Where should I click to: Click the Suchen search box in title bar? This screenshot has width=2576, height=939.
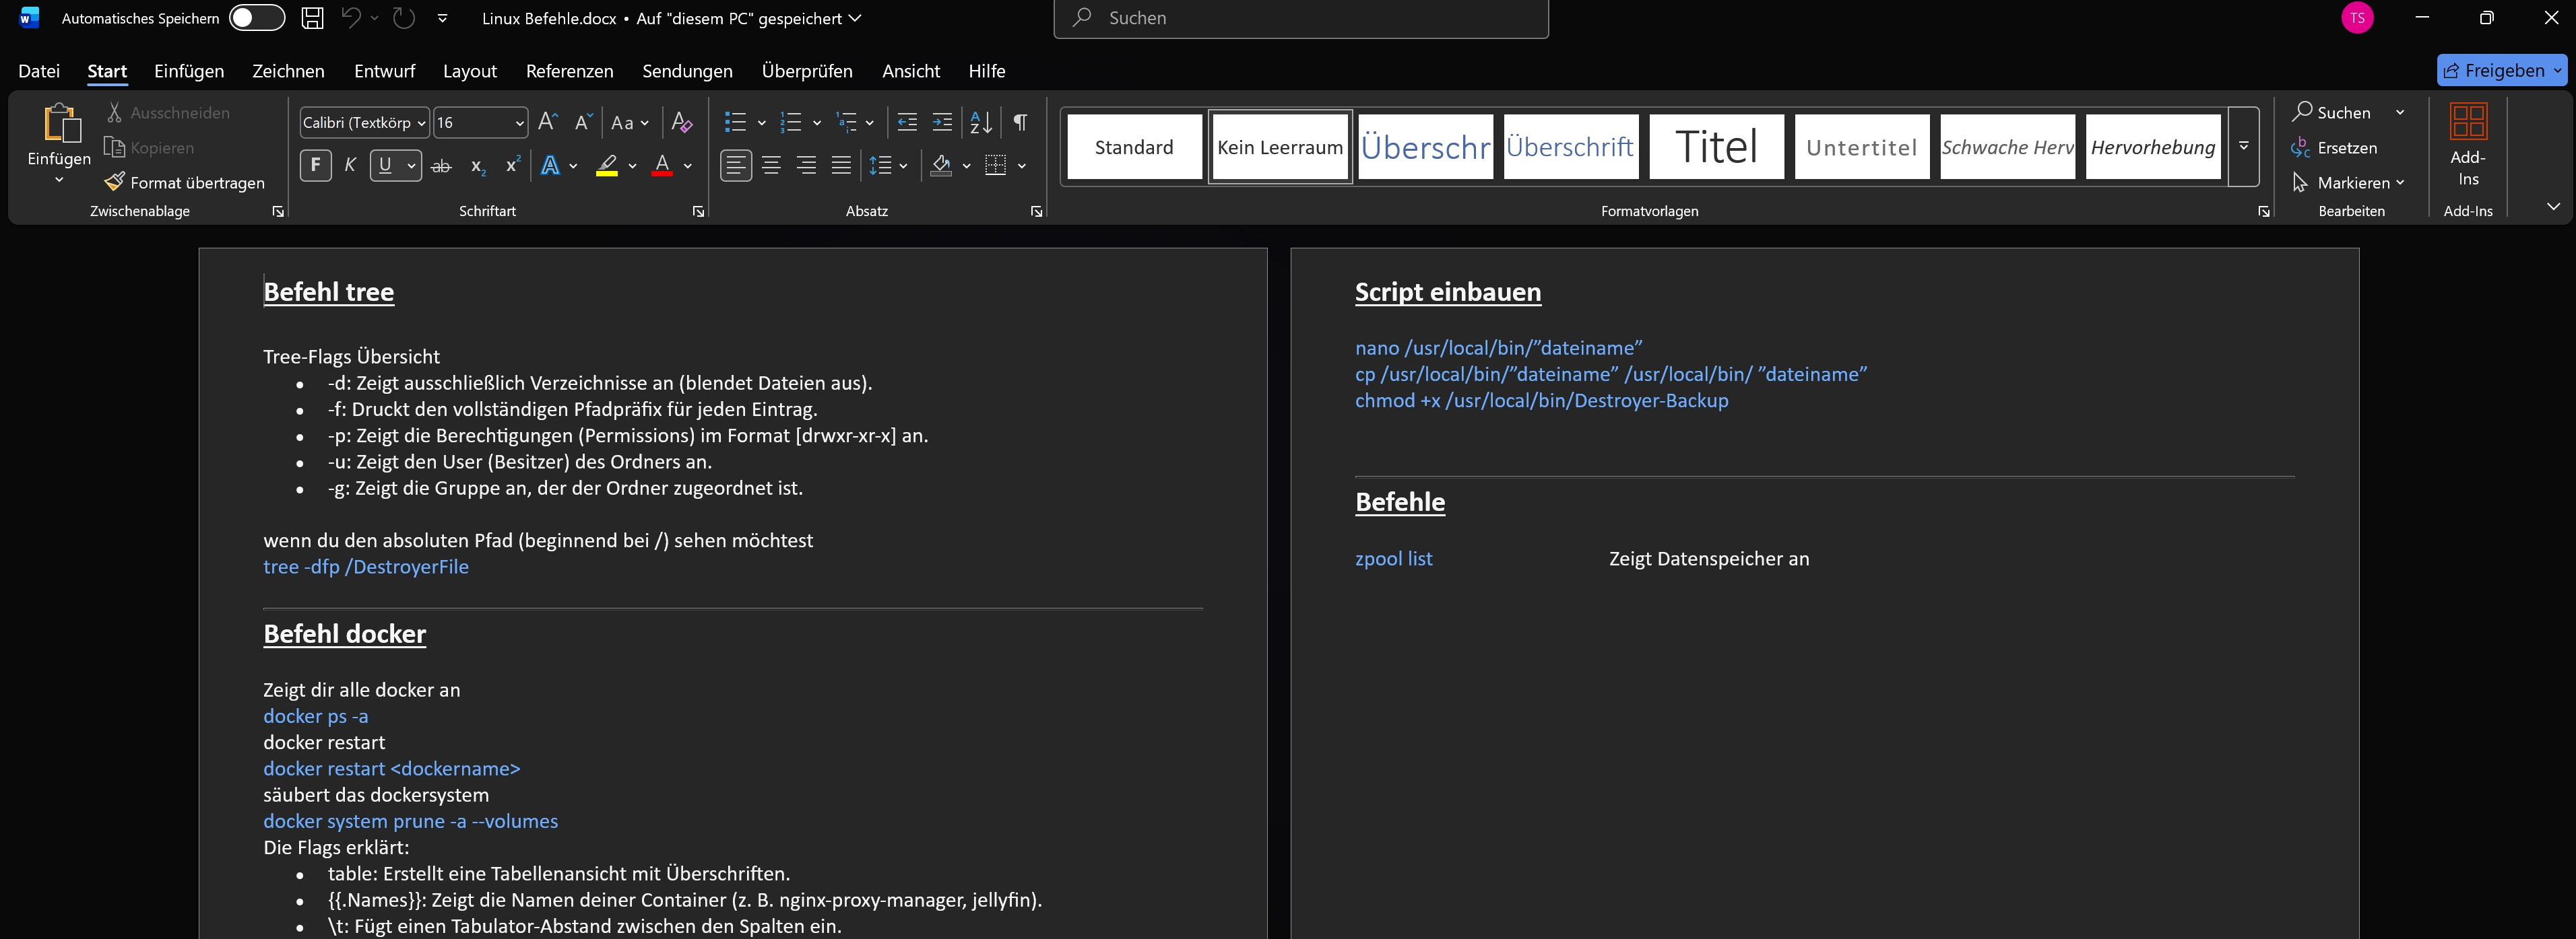(x=1301, y=18)
